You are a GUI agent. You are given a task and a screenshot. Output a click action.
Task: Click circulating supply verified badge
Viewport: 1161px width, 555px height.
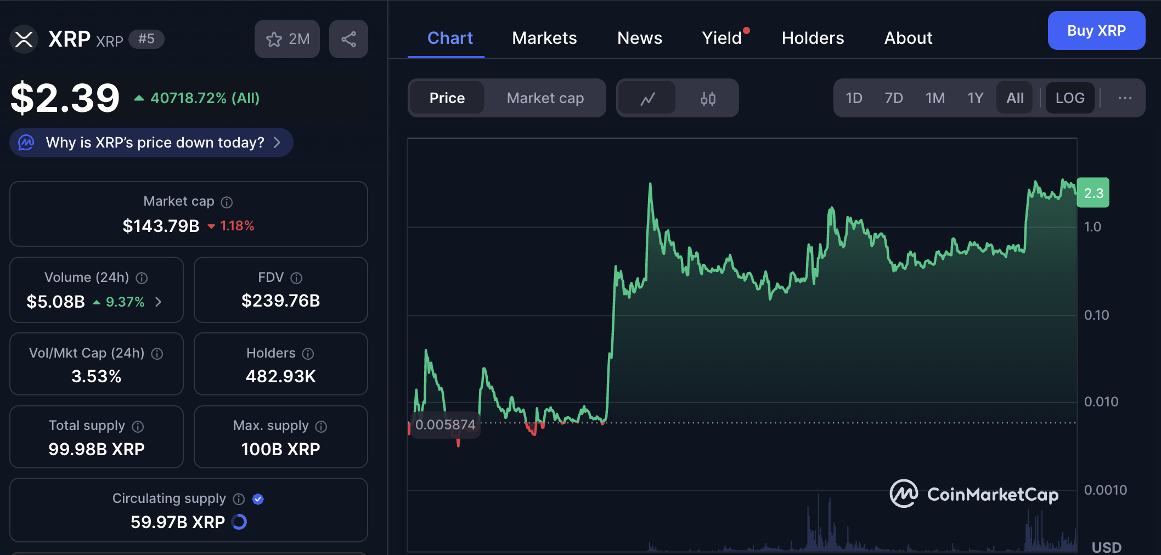tap(258, 499)
